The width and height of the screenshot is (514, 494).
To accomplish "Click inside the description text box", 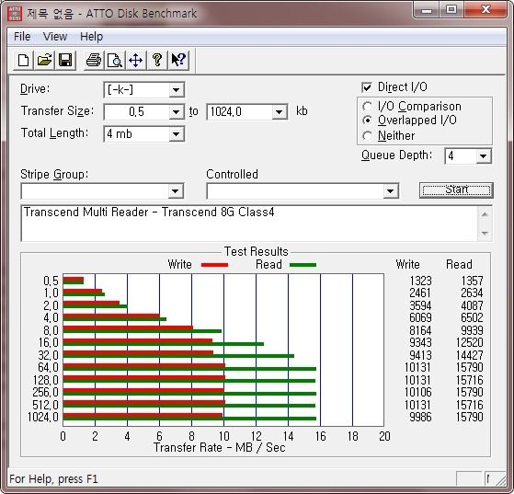I will point(249,224).
